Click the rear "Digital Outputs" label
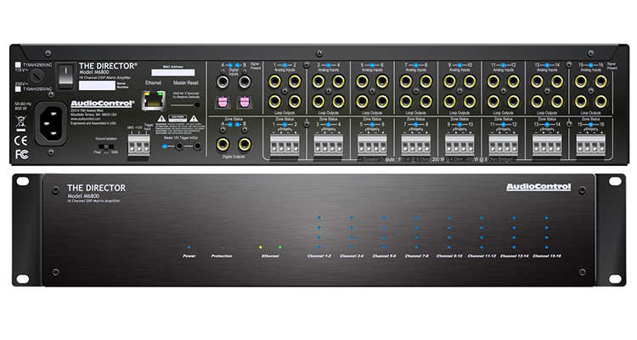Viewport: 637px width, 340px height. click(234, 156)
